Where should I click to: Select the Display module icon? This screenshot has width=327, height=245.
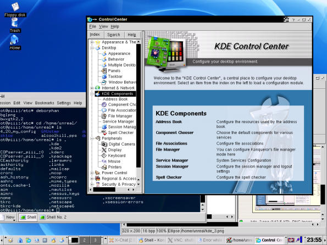104,150
